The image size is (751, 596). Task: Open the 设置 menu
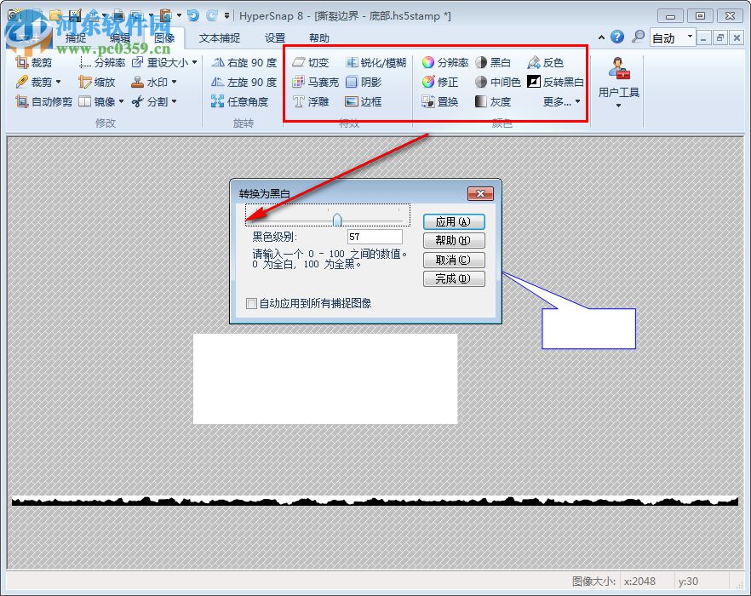click(x=275, y=37)
